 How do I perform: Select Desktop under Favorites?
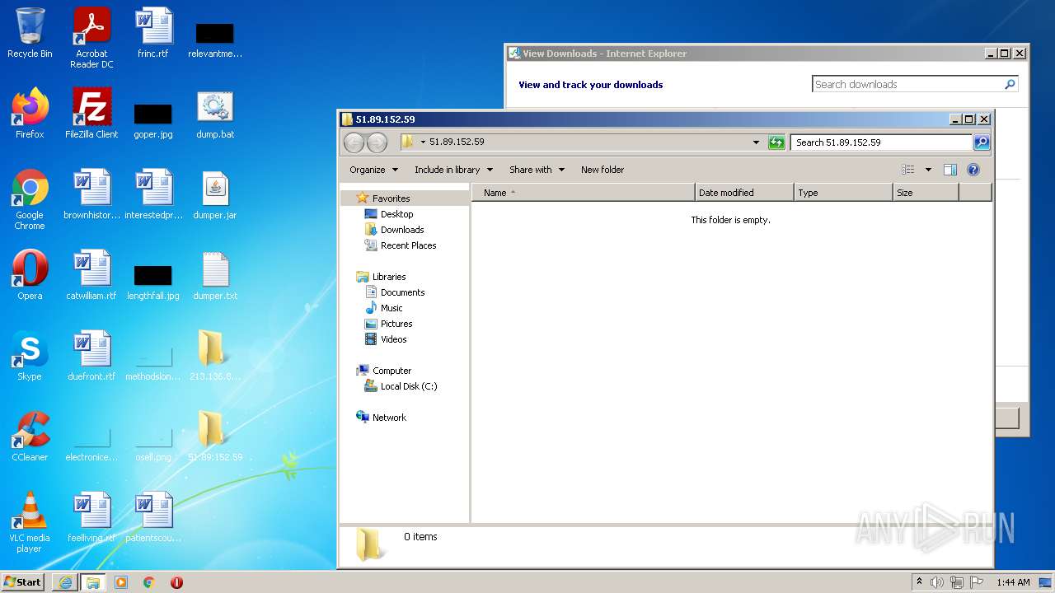396,214
